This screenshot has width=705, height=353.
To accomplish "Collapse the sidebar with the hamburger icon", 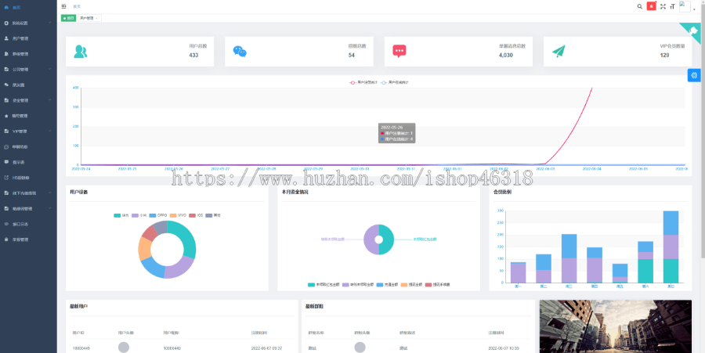I will click(64, 6).
